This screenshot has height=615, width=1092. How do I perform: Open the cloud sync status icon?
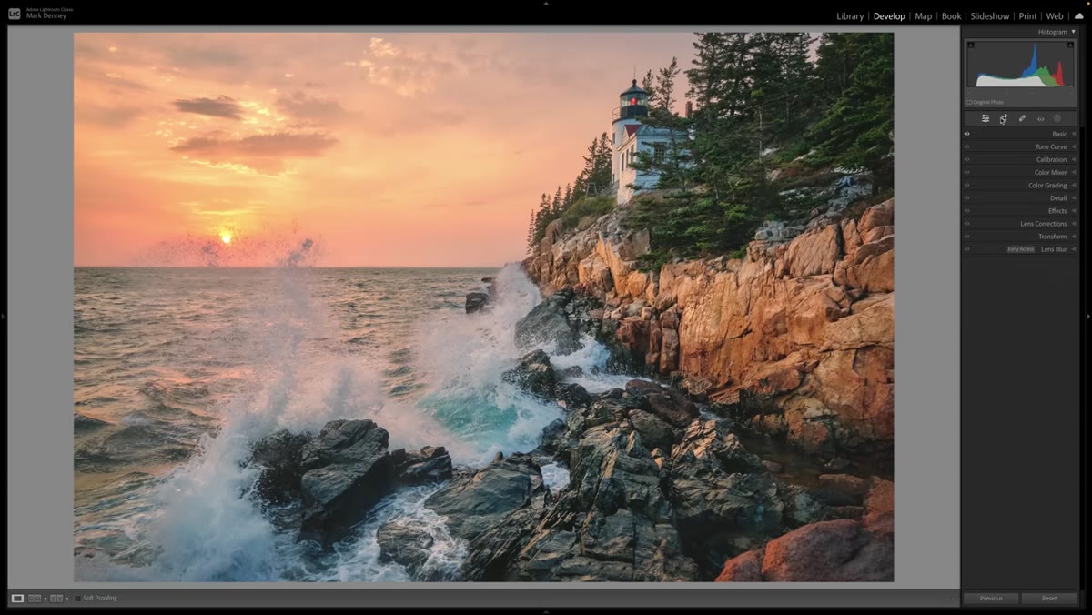point(1078,16)
